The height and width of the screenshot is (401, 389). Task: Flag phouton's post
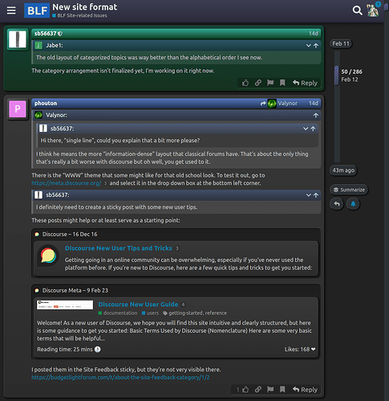(270, 390)
